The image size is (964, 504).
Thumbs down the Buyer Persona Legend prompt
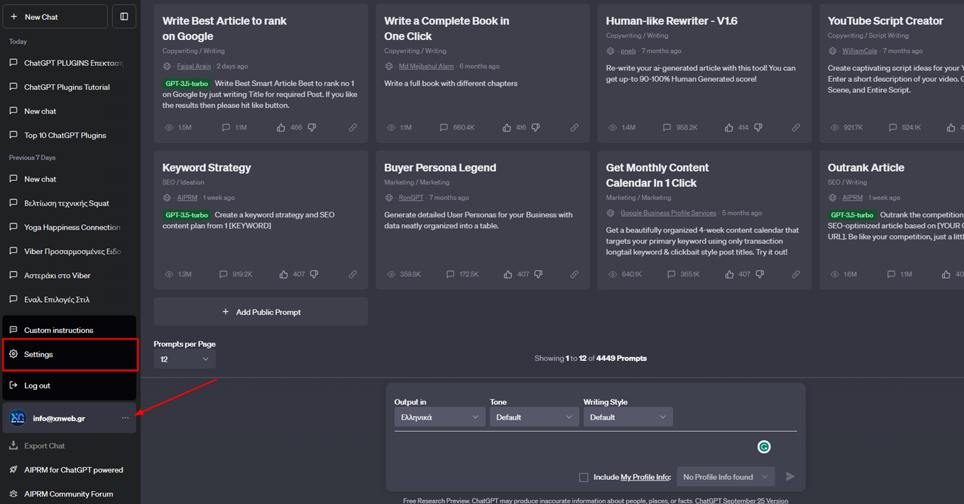[538, 274]
